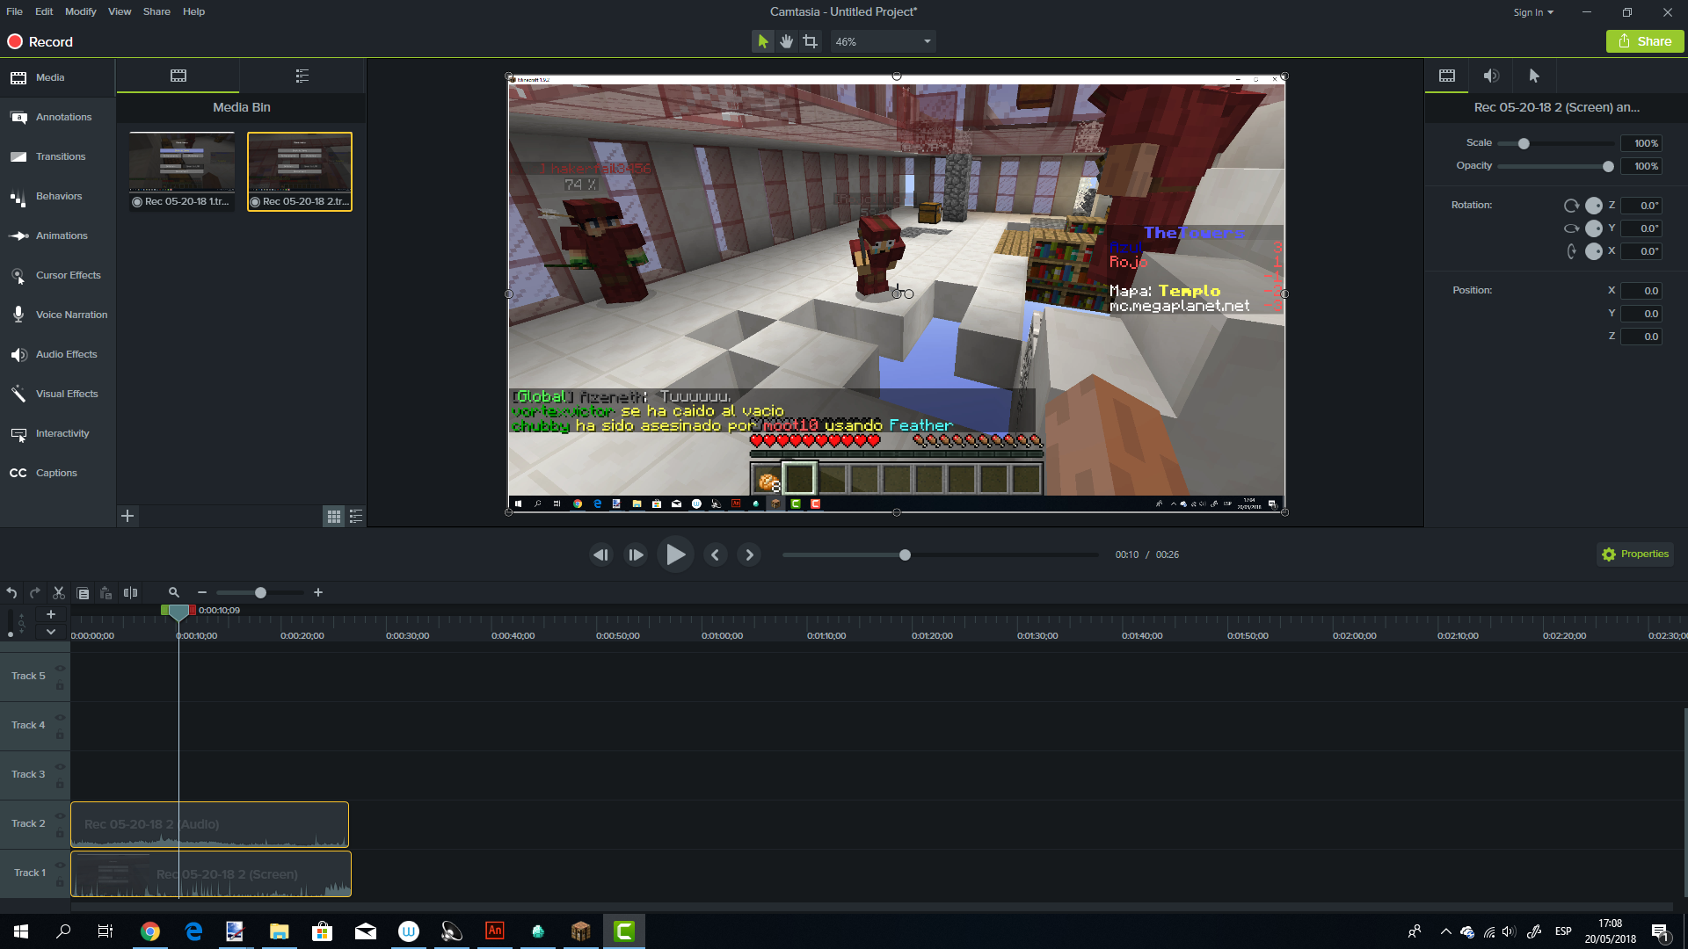The image size is (1688, 949).
Task: Open the Help menu
Action: (x=193, y=11)
